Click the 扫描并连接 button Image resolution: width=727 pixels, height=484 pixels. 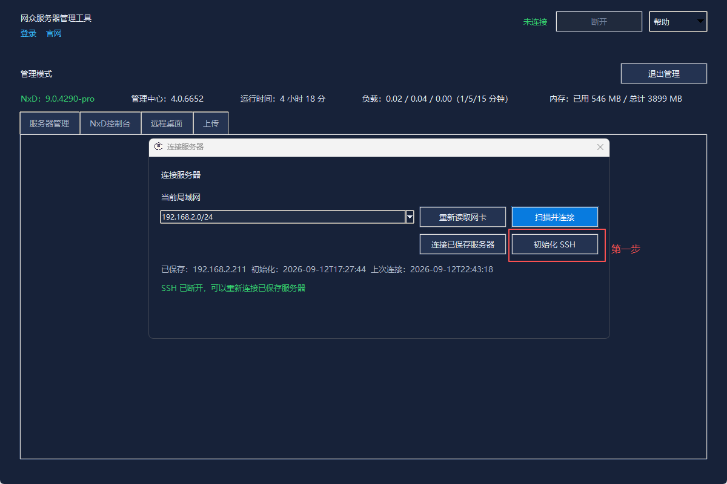[x=555, y=217]
